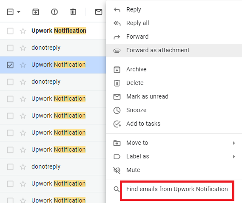The height and width of the screenshot is (203, 242).
Task: Star the bold unread Upwork Notification email
Action: point(23,31)
